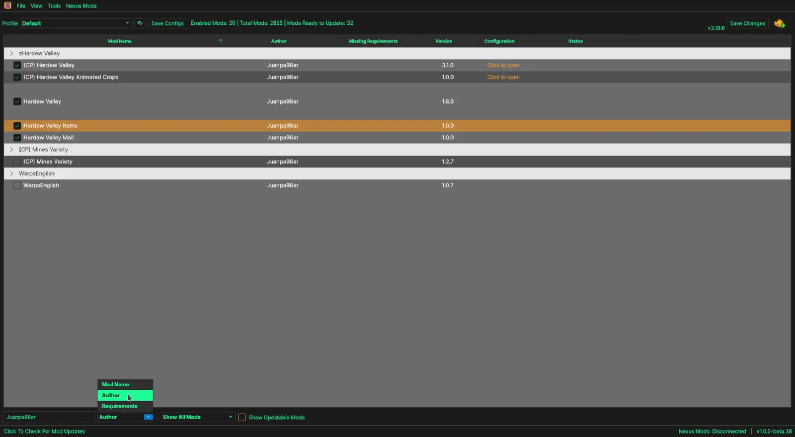Uncheck the Hardew Valley Items mod
This screenshot has width=795, height=437.
pyautogui.click(x=17, y=126)
